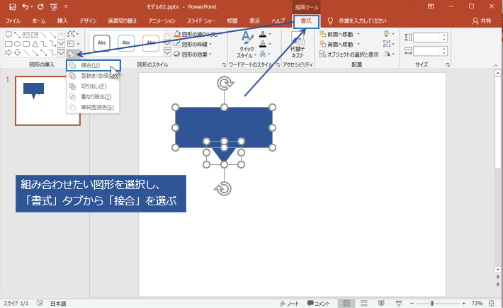Click the Redo/Repeat icon in title bar
503x308 pixels.
click(40, 7)
